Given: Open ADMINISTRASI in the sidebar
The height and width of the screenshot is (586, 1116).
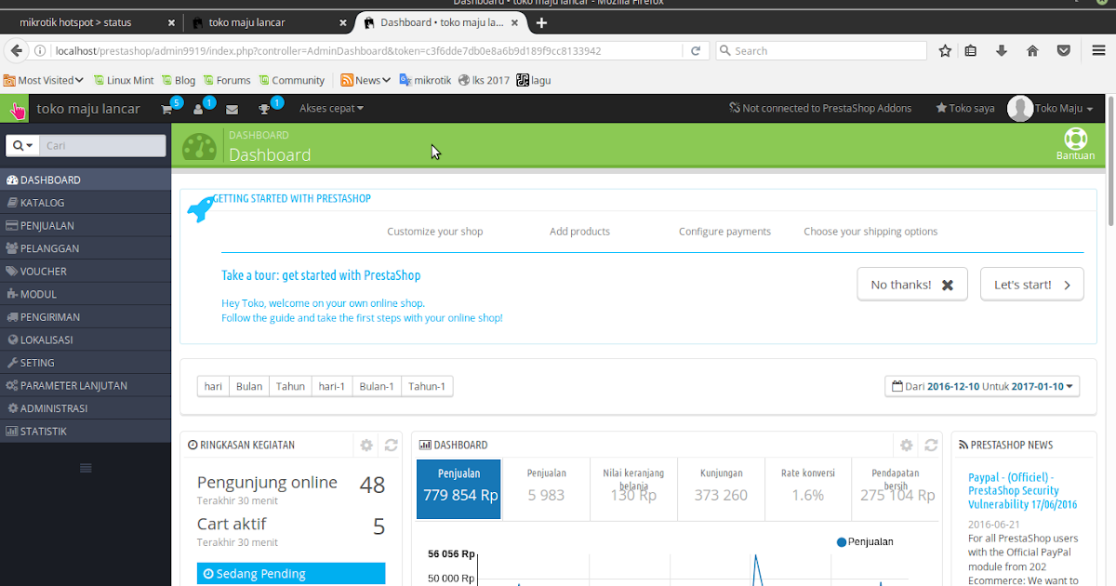Looking at the screenshot, I should click(x=86, y=408).
